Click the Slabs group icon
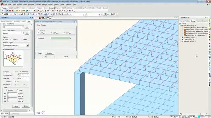Screen dimensions: 211x118 [x=185, y=28]
